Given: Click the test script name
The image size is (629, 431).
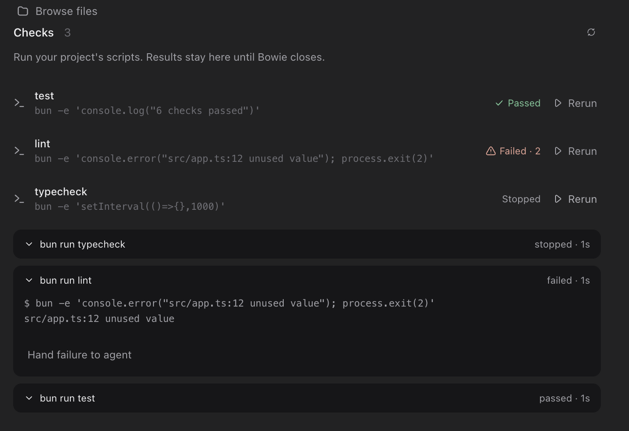Looking at the screenshot, I should (x=44, y=96).
